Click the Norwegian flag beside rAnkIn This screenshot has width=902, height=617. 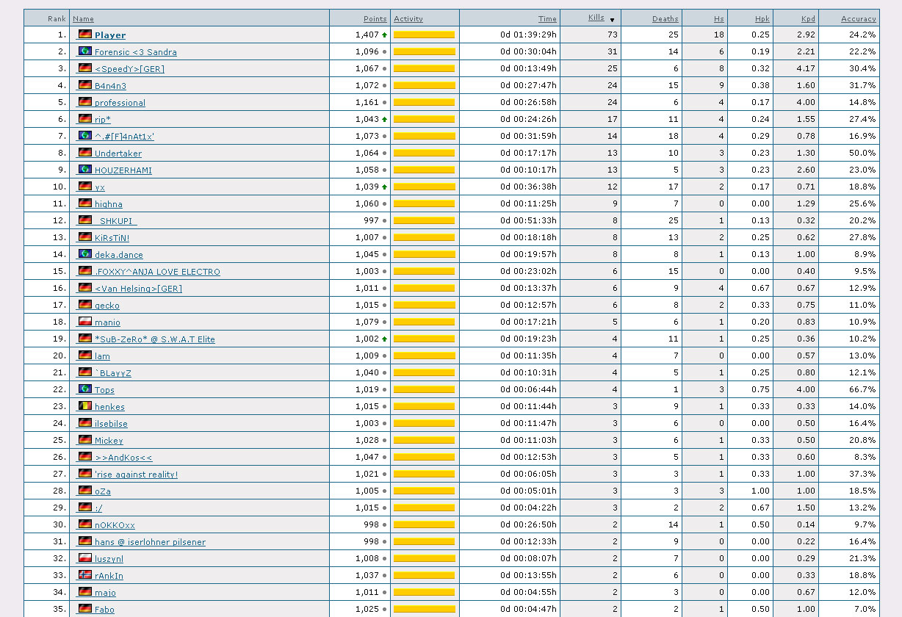pos(85,575)
